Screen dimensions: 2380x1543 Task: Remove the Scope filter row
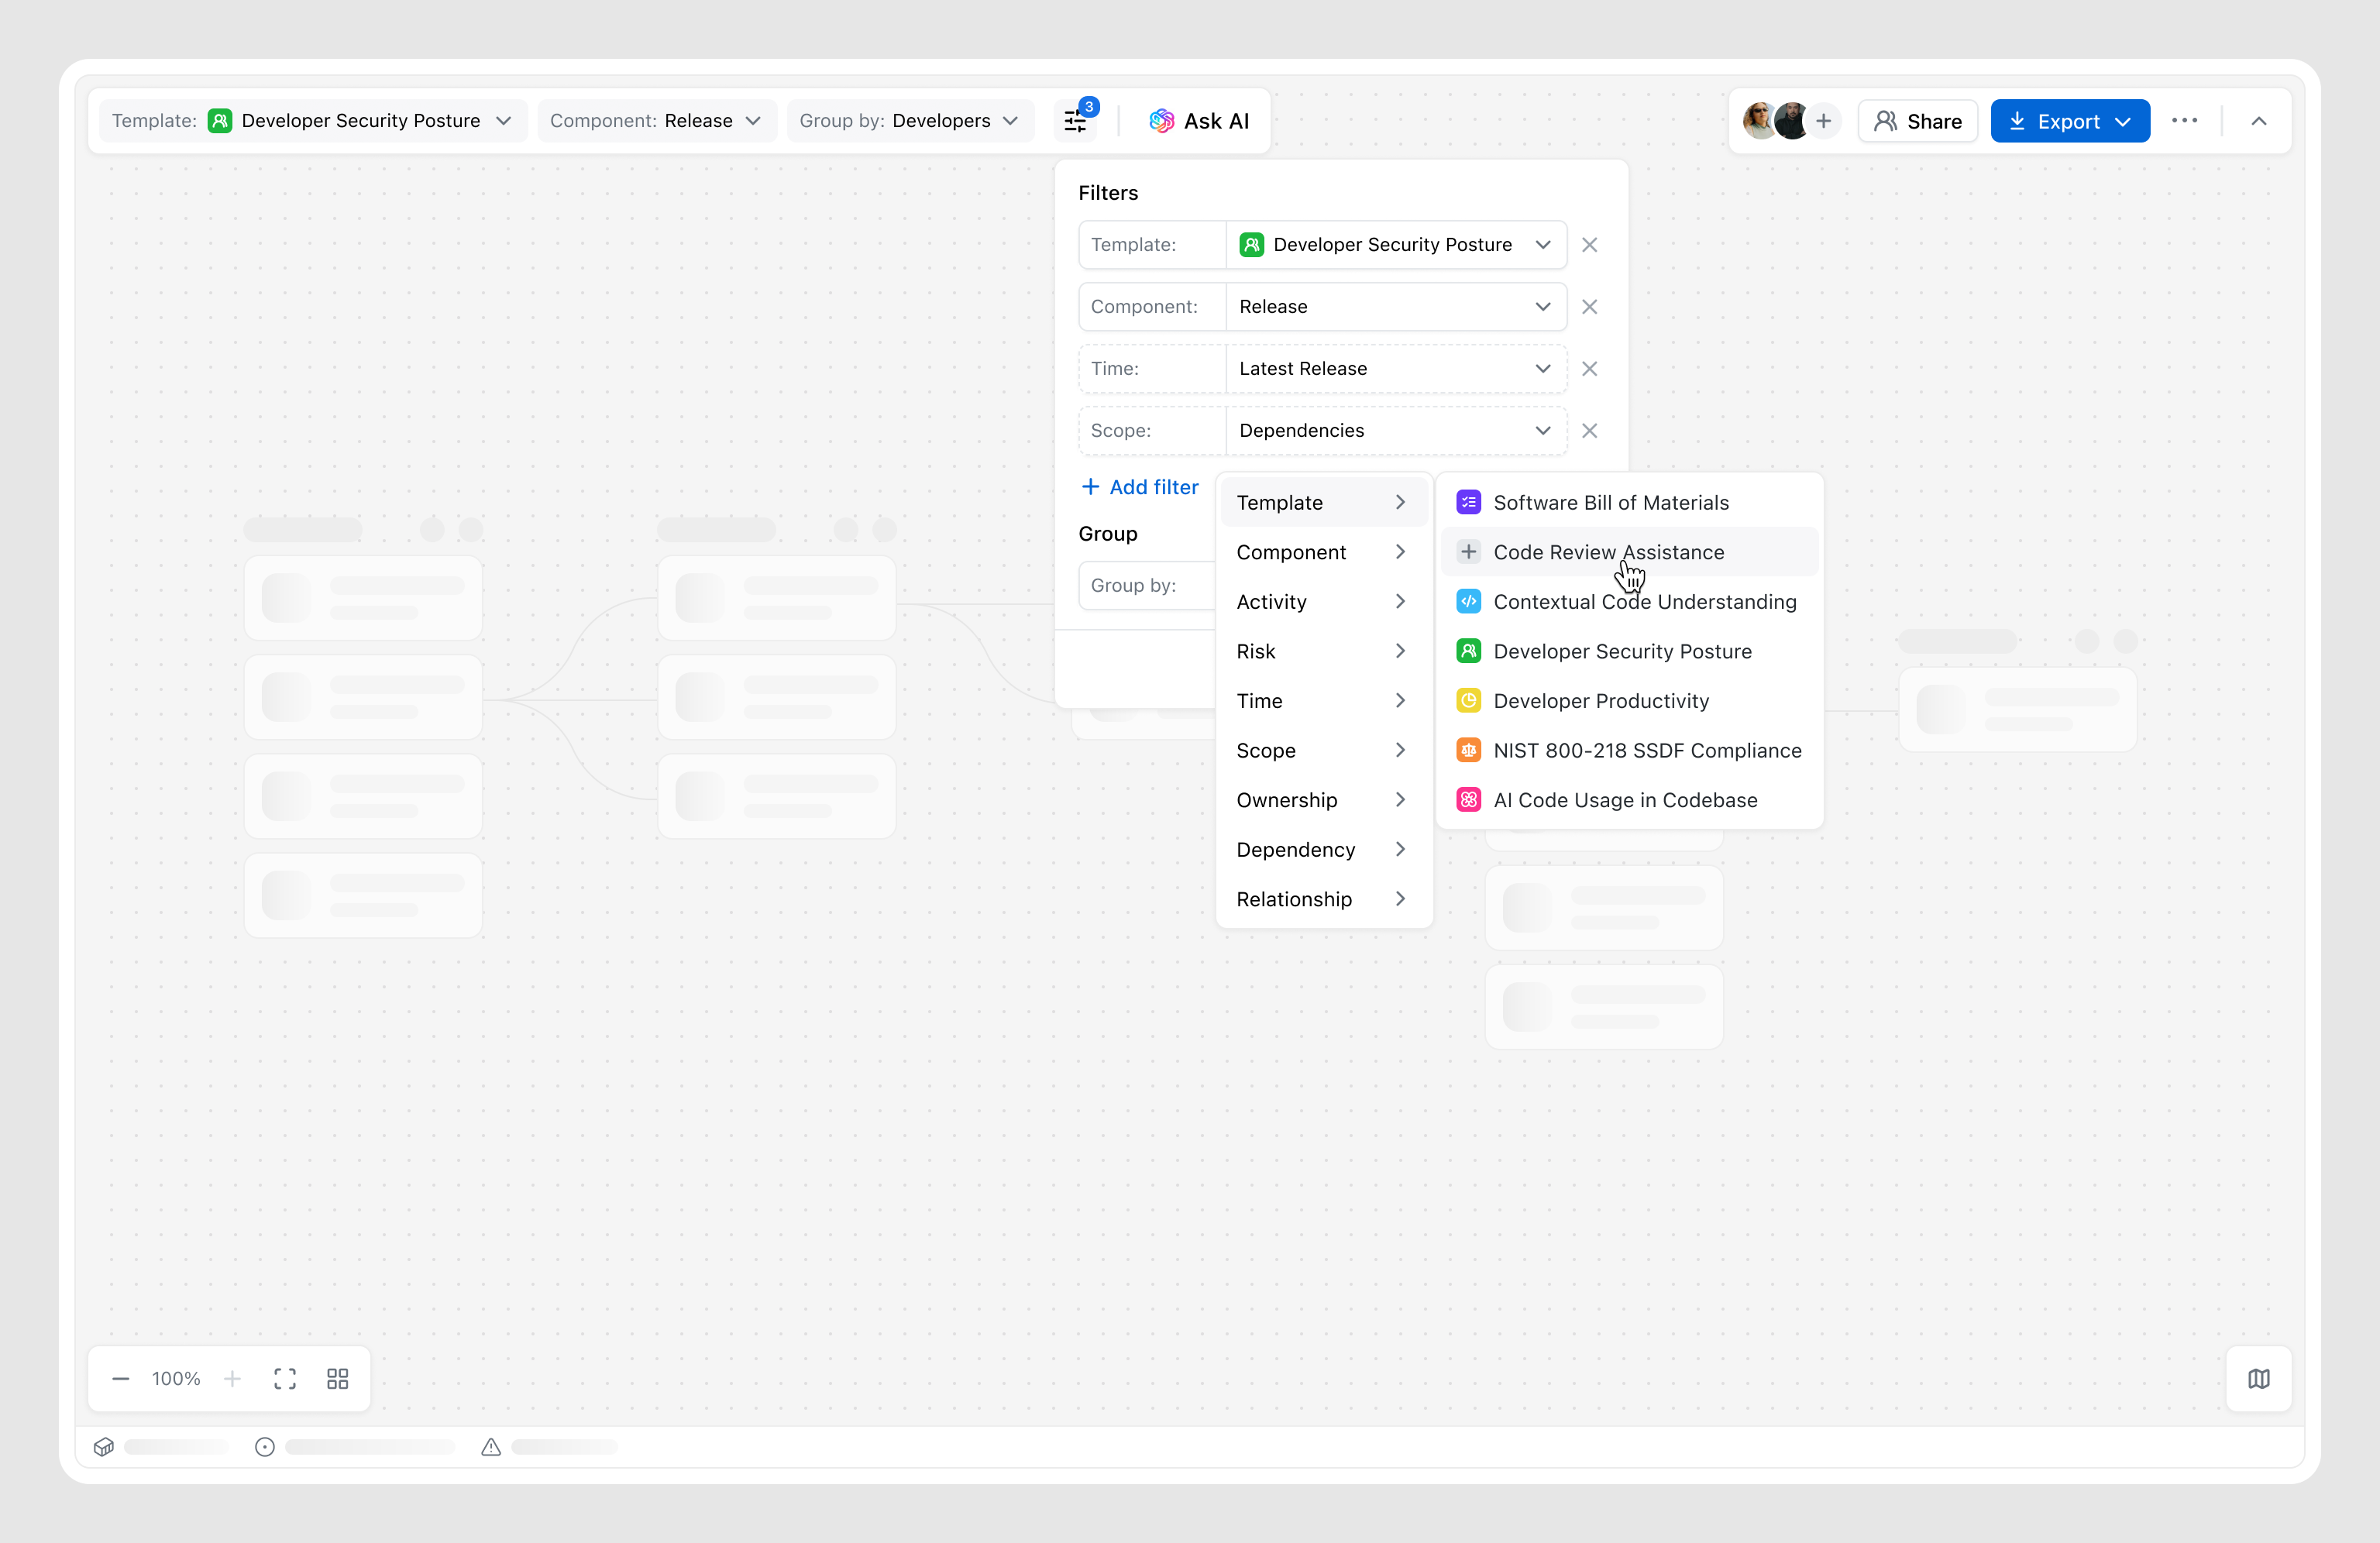[x=1589, y=430]
